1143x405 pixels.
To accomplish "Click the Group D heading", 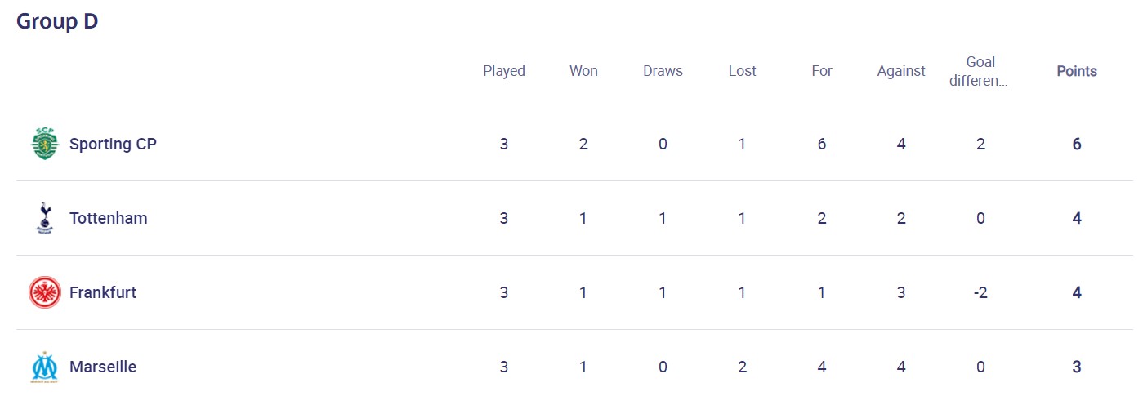I will [57, 22].
